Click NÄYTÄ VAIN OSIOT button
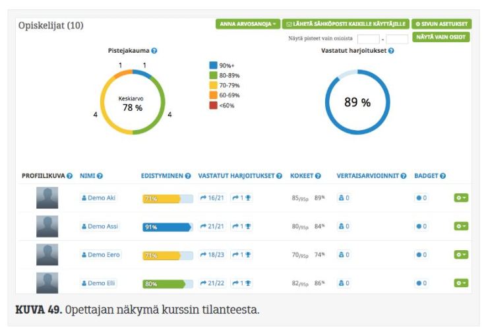Image resolution: width=488 pixels, height=334 pixels. click(x=441, y=37)
